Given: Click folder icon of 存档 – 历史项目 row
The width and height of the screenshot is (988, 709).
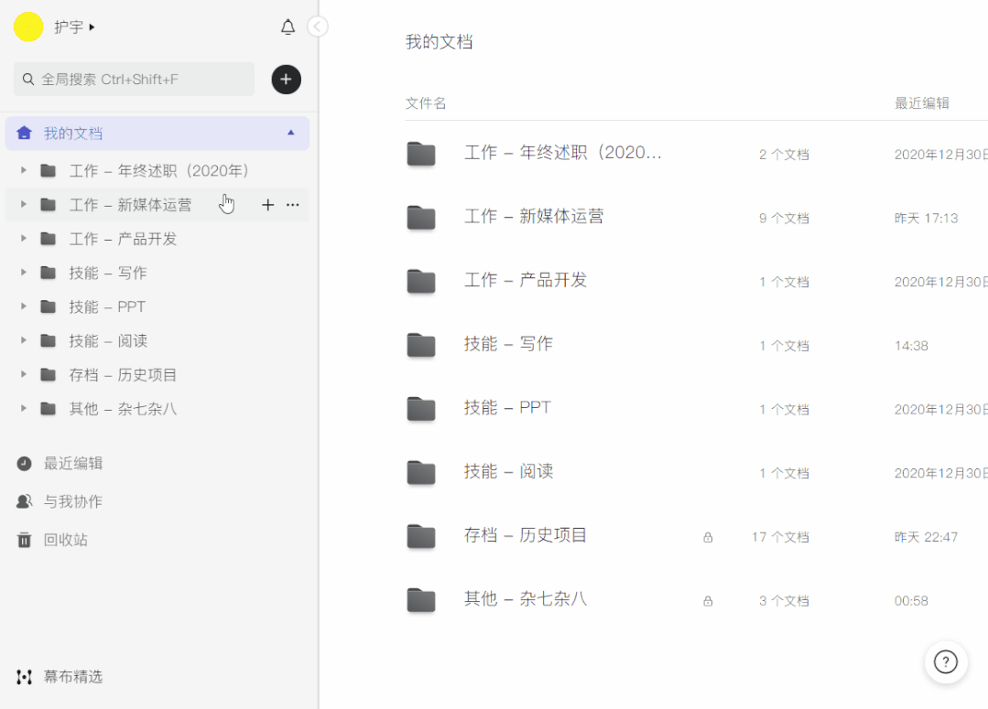Looking at the screenshot, I should [421, 536].
